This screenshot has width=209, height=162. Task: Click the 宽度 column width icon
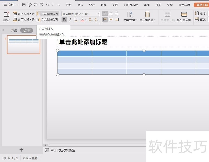click(x=197, y=19)
